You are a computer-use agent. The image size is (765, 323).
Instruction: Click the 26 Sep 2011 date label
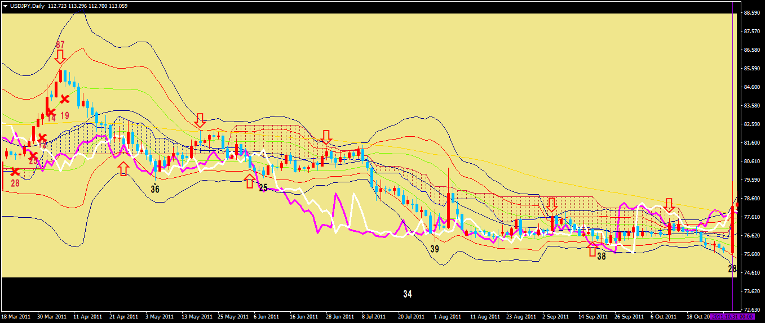[x=629, y=317]
